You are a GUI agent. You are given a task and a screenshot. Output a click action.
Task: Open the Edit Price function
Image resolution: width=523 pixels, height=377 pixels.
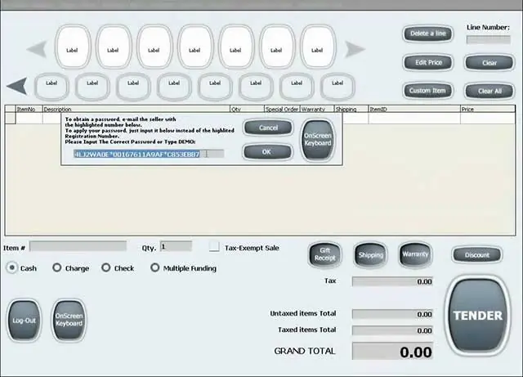point(428,62)
